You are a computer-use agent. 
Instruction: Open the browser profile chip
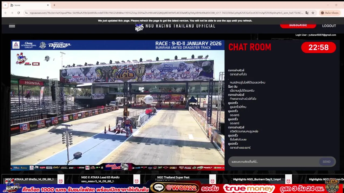pos(330,13)
